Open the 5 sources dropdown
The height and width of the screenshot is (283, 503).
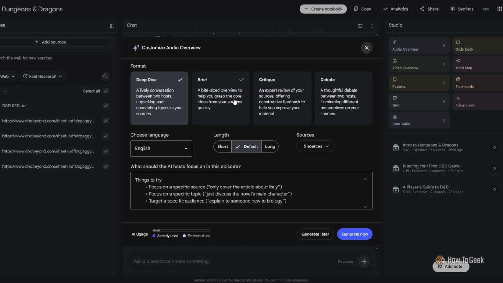point(315,146)
